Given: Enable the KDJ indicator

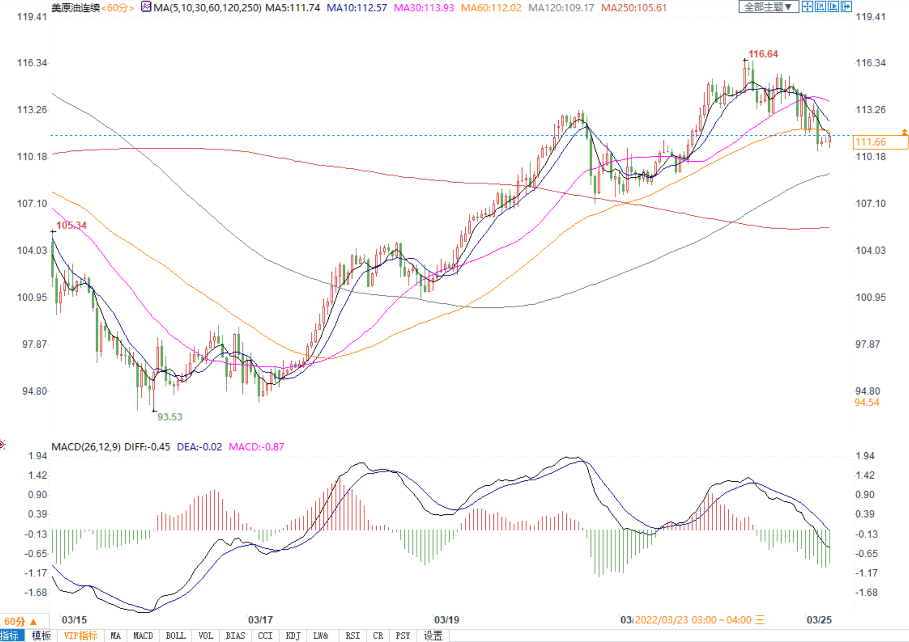Looking at the screenshot, I should [x=293, y=636].
